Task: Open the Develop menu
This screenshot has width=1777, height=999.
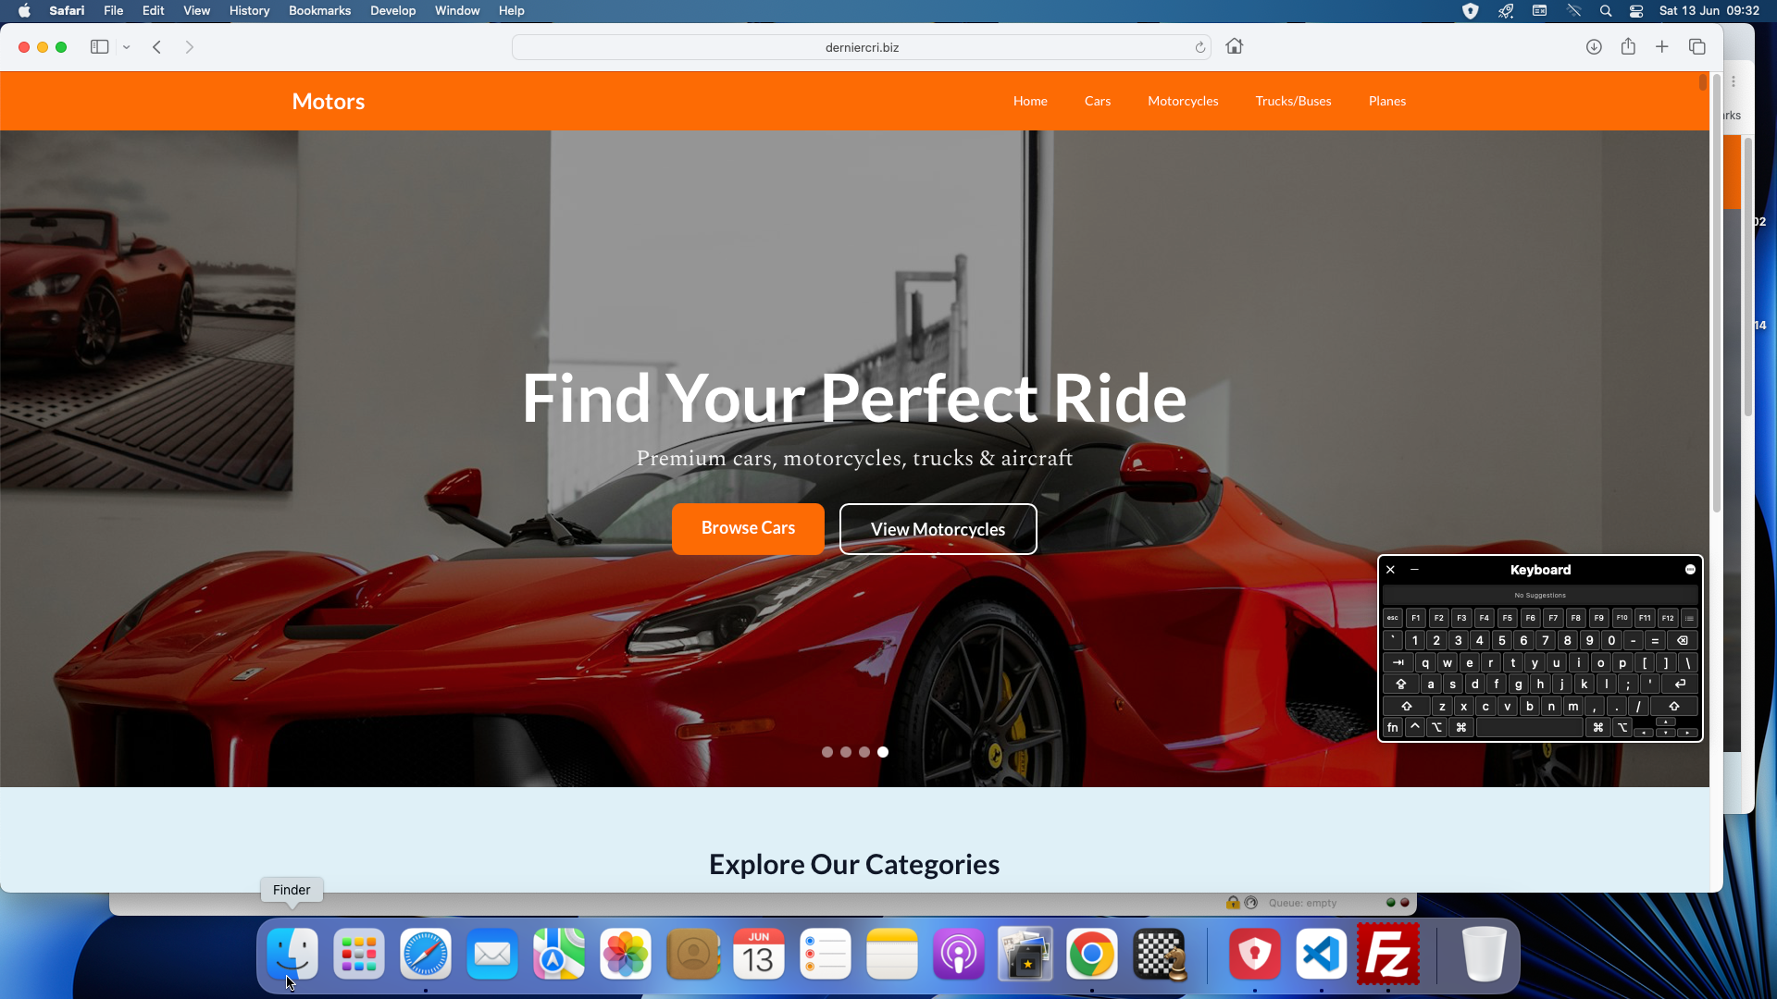Action: [x=392, y=11]
